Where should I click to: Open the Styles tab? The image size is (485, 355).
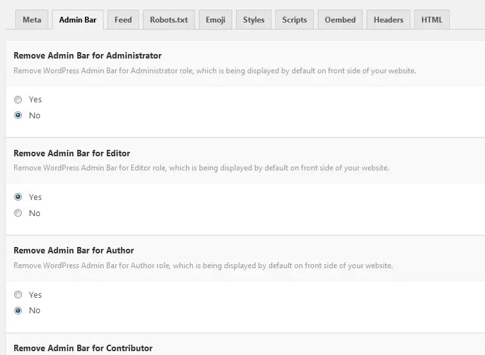point(253,20)
